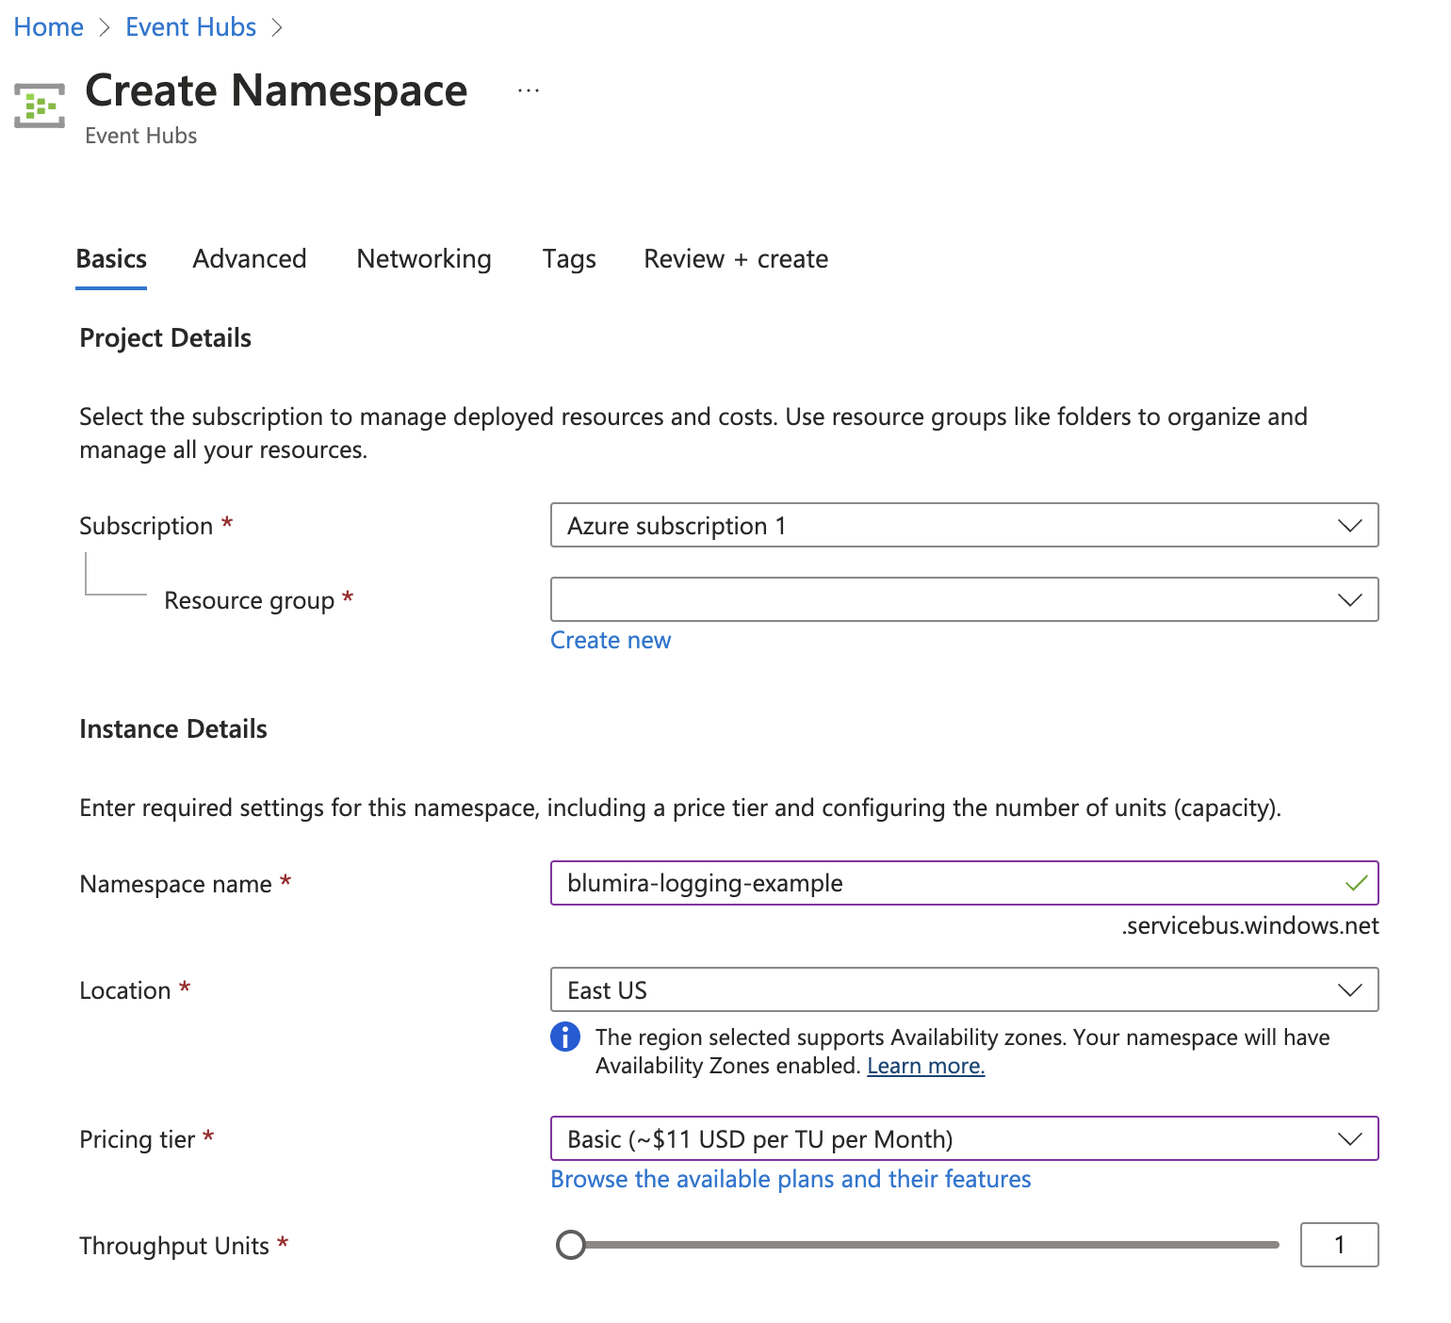Click the Namespace name label
Viewport: 1451px width, 1323px height.
[176, 884]
